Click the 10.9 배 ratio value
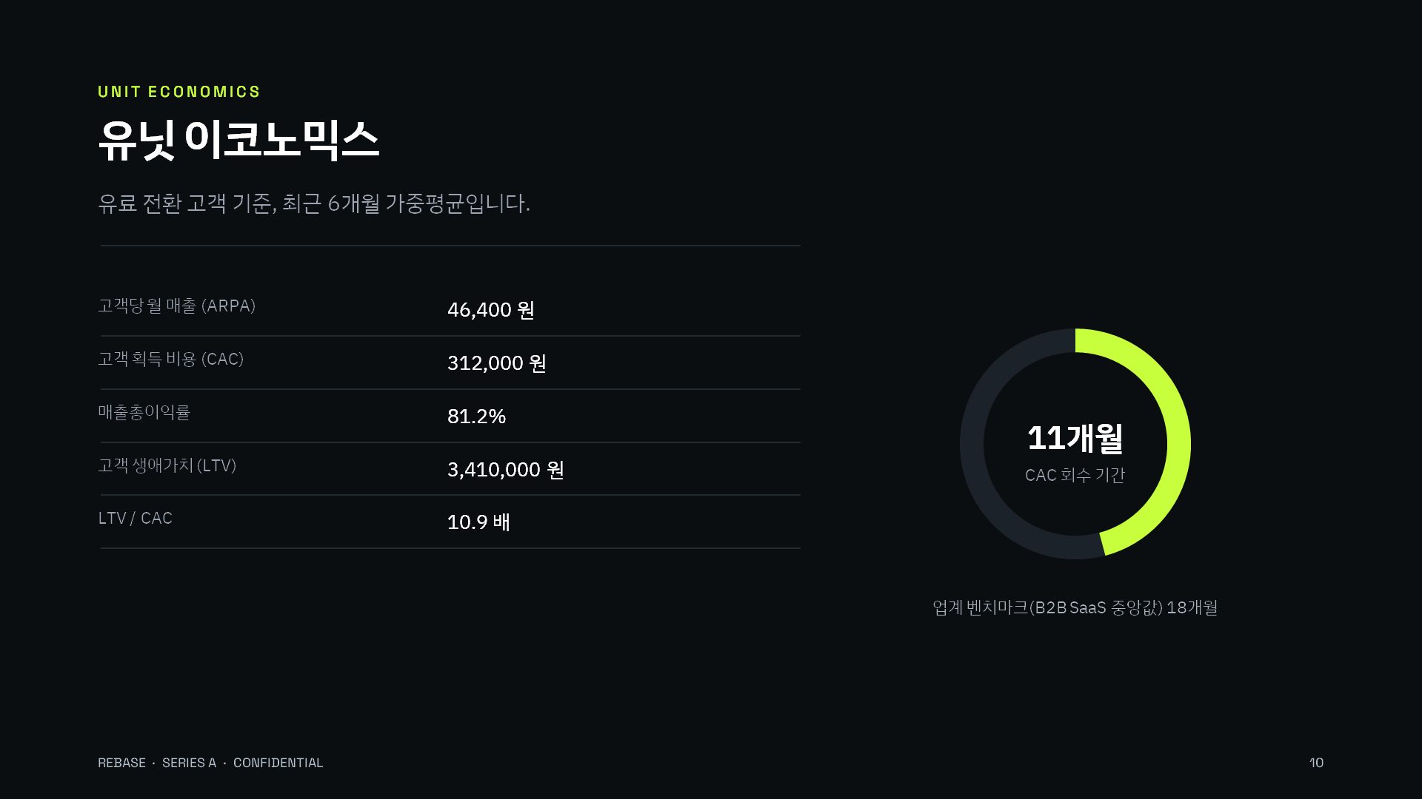1422x799 pixels. 478,522
